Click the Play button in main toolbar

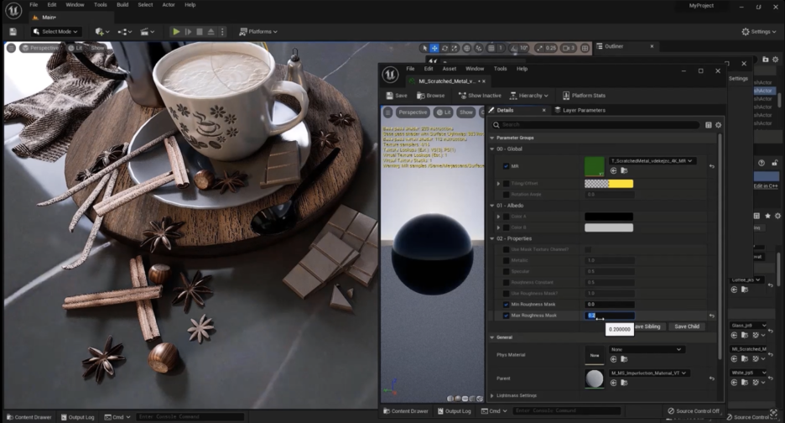point(176,32)
